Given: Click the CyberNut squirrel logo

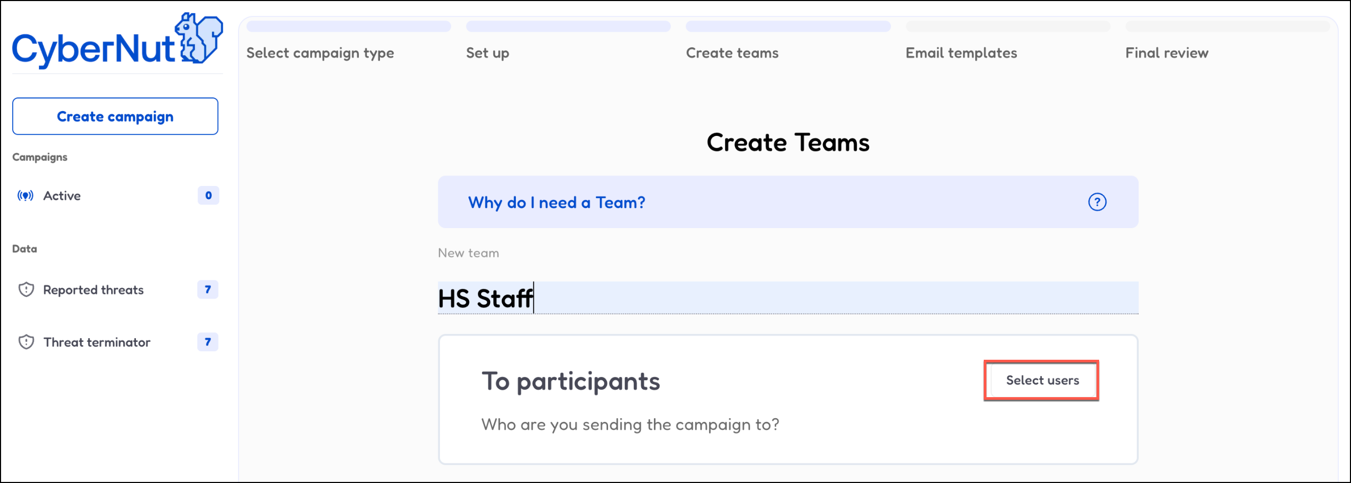Looking at the screenshot, I should [199, 38].
